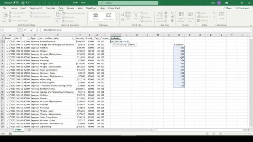The image size is (253, 142).
Task: Open the Form tool
Action: tap(222, 16)
